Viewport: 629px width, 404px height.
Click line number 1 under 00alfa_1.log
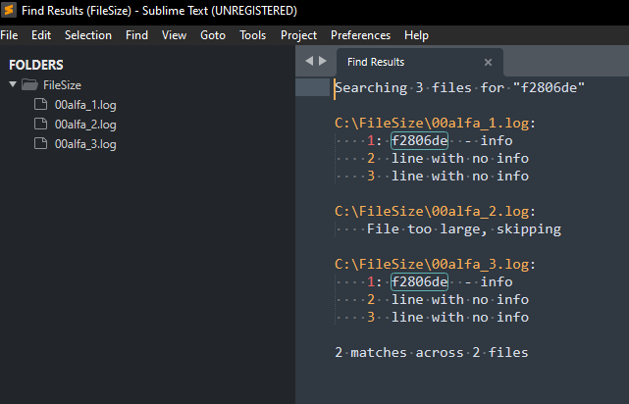[x=371, y=140]
